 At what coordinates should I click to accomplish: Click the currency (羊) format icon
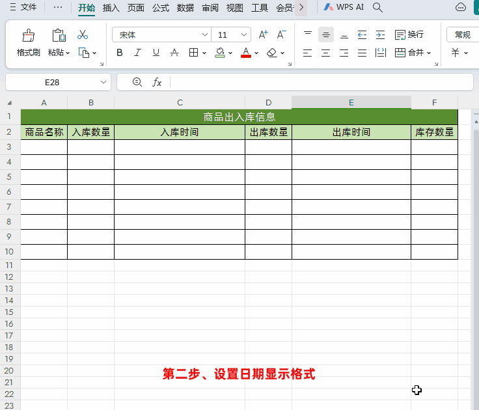[x=455, y=53]
